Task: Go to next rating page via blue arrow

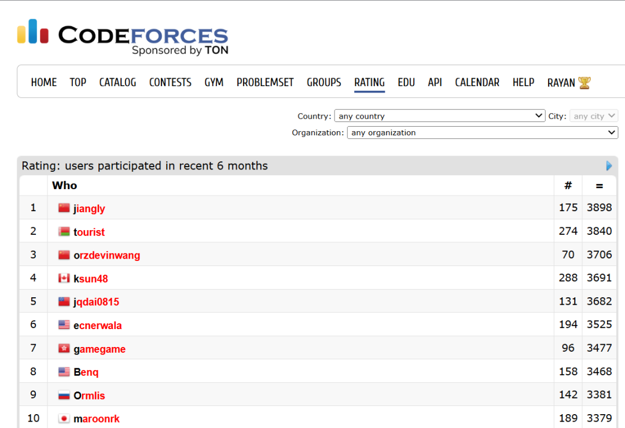Action: 609,166
